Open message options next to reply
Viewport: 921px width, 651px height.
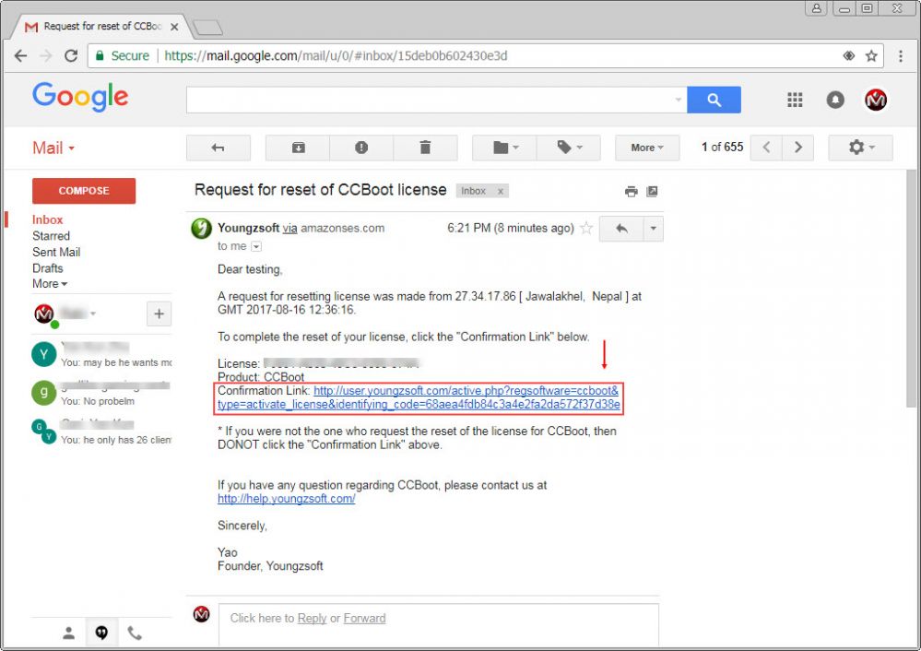[x=653, y=229]
